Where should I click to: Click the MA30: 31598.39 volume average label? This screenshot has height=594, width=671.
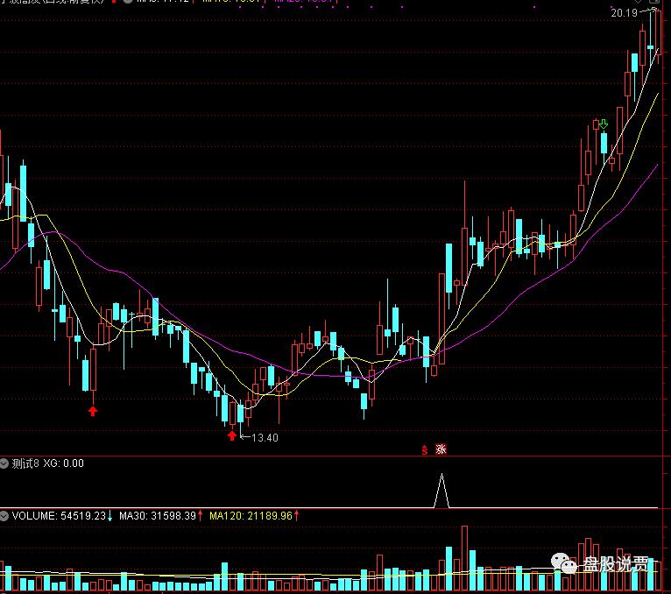click(158, 516)
